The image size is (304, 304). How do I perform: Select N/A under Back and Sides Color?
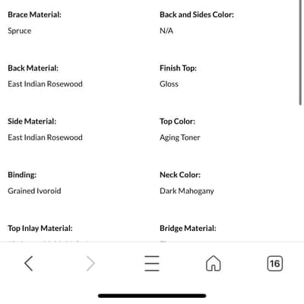click(166, 31)
